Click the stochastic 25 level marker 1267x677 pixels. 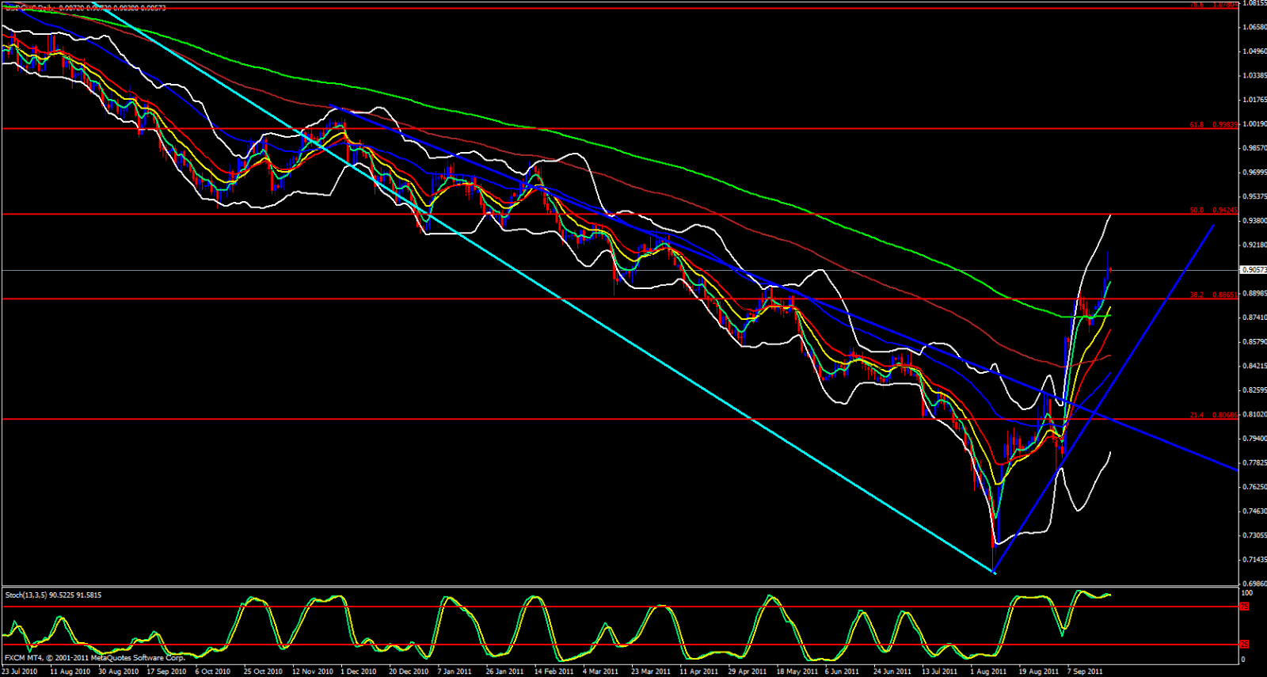pos(1244,645)
